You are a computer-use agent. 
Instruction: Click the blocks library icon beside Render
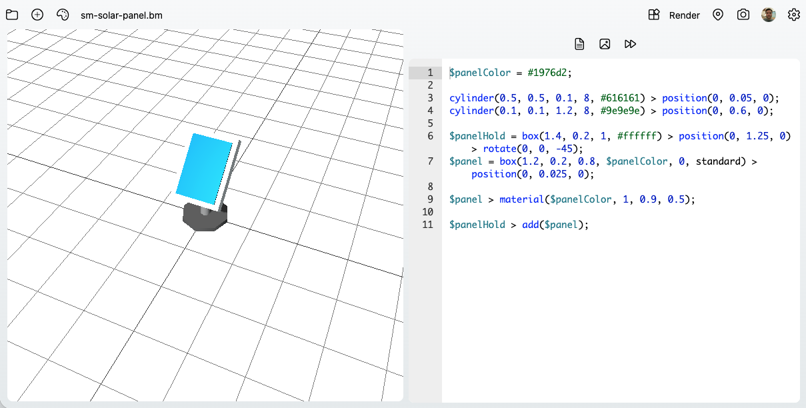(654, 14)
